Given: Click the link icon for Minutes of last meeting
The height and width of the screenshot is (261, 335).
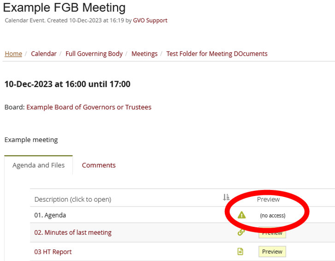Looking at the screenshot, I should tap(240, 232).
